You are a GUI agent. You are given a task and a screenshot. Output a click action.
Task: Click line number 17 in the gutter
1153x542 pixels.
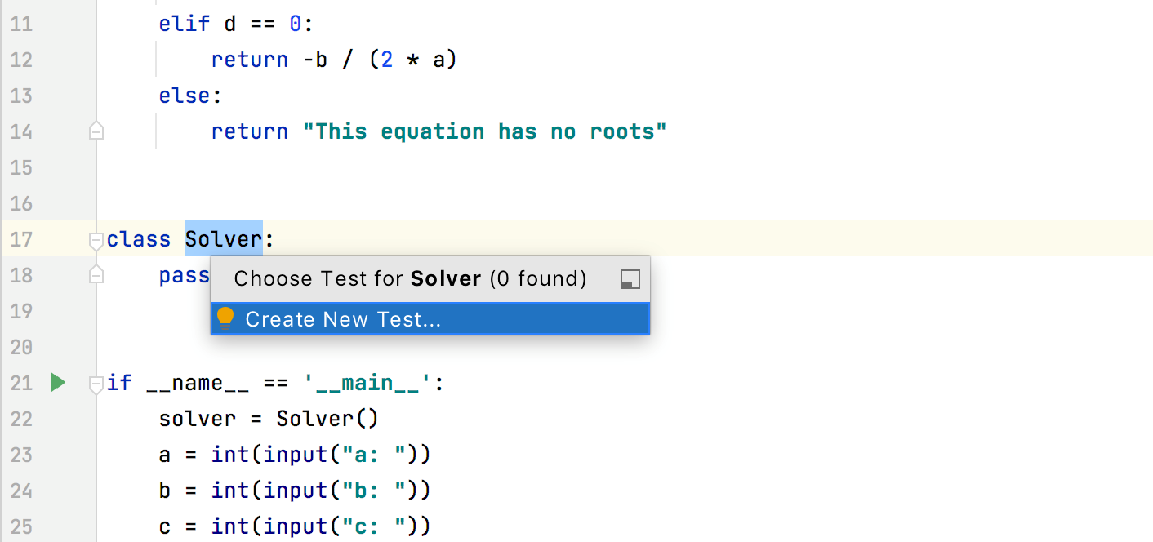[21, 239]
